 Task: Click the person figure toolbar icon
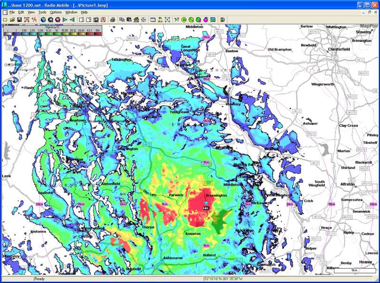coord(160,19)
